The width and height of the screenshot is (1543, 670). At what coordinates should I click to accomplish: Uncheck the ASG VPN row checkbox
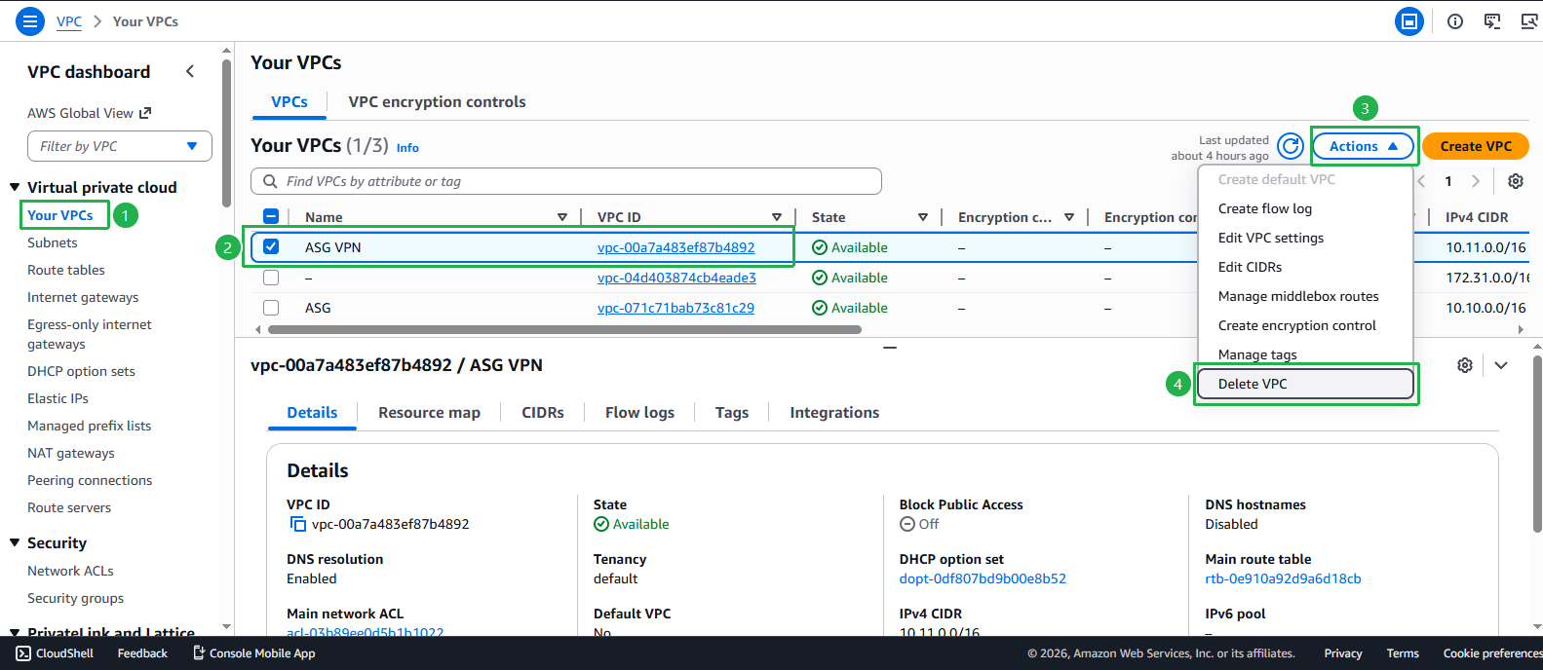[271, 246]
